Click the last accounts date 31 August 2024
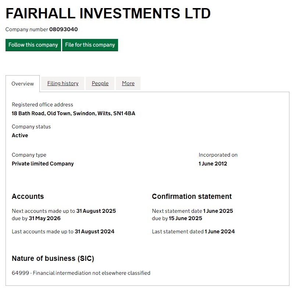 point(94,232)
